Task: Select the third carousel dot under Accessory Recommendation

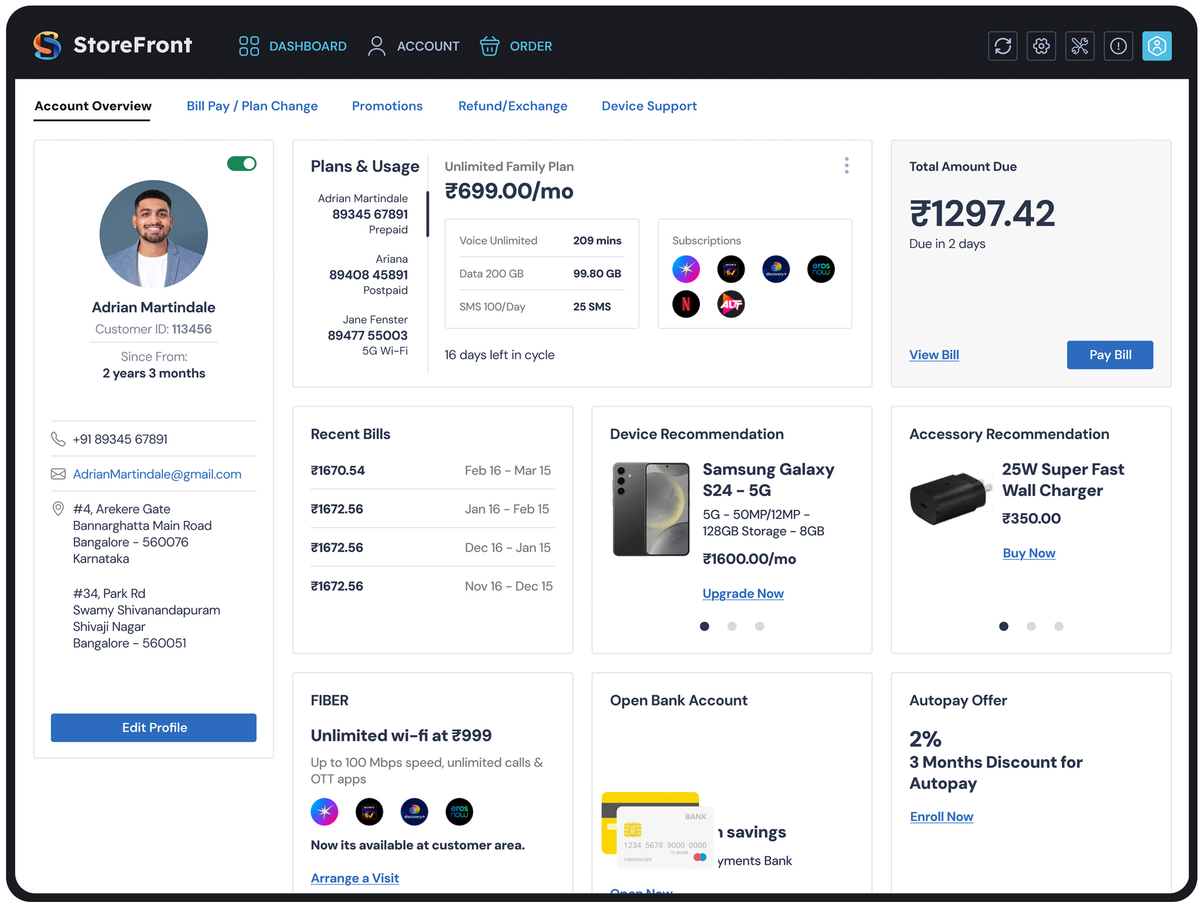Action: coord(1058,626)
